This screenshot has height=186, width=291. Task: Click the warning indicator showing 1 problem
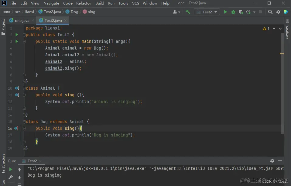tap(266, 29)
